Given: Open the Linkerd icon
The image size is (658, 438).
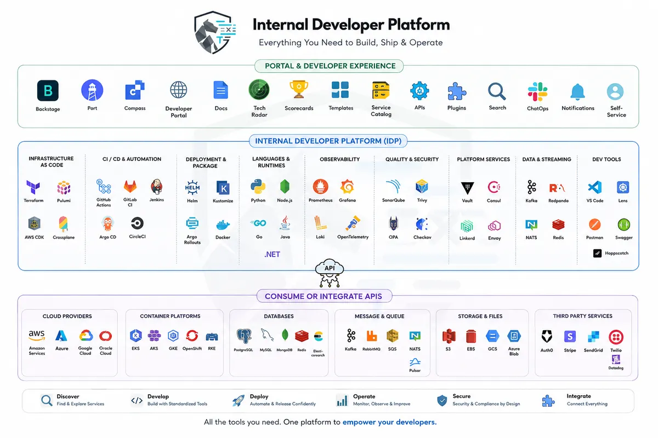Looking at the screenshot, I should [467, 226].
